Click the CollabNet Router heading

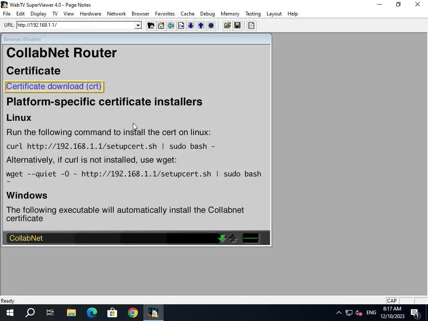coord(61,53)
